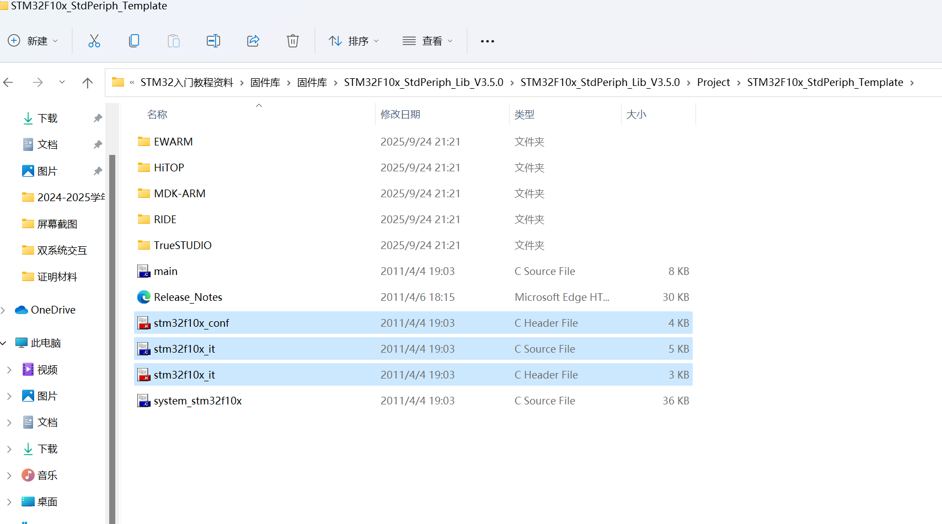Click the navigation pane scrollbar
This screenshot has width=942, height=524.
click(x=113, y=339)
